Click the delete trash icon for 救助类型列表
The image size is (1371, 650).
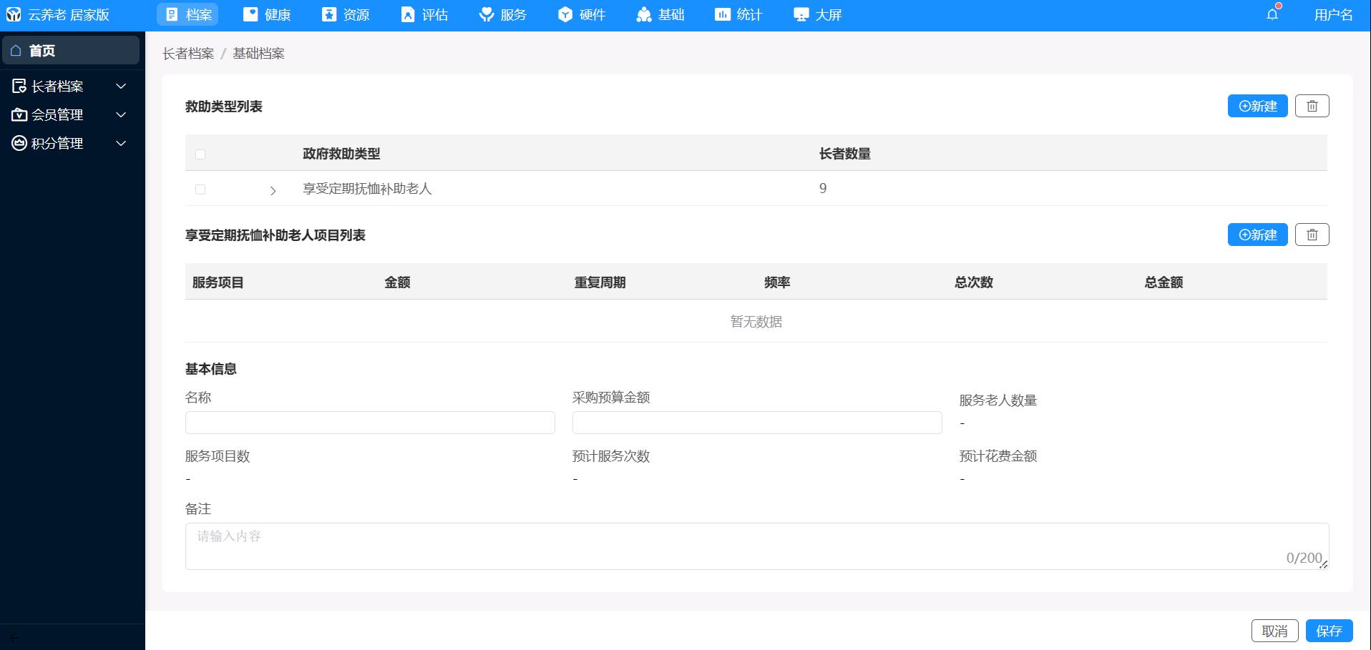point(1312,106)
